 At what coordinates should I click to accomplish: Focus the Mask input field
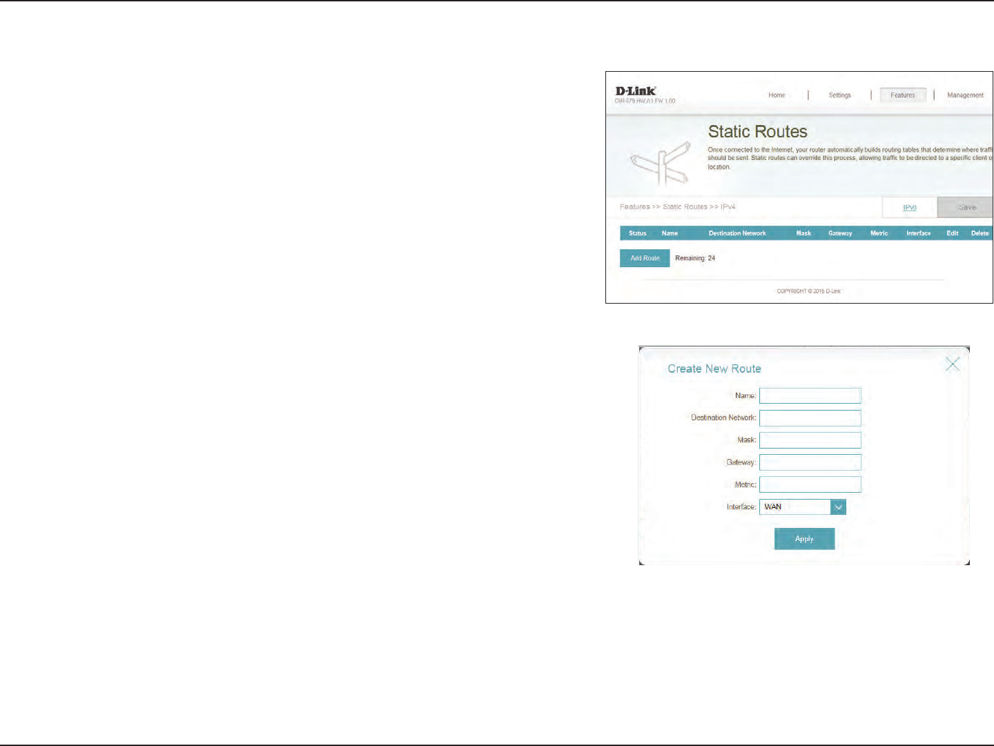810,440
